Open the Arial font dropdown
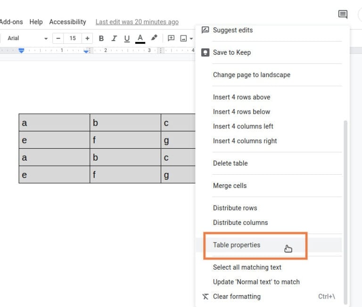Viewport: 362px width, 307px height. 27,38
